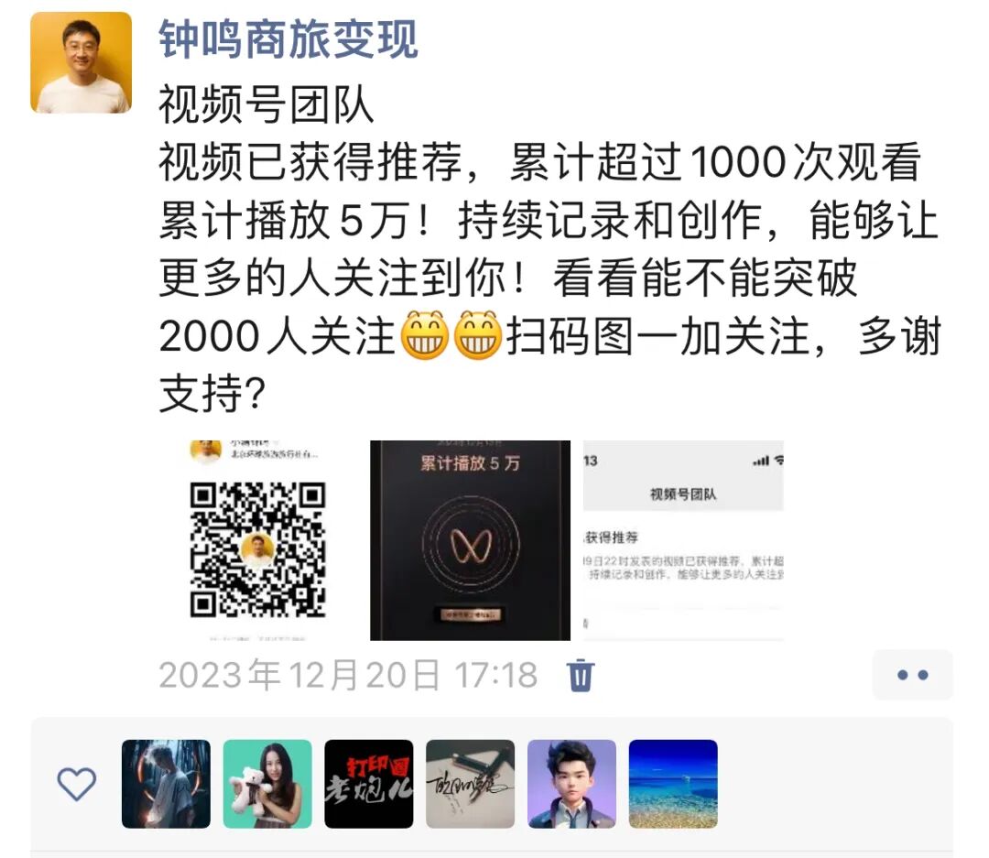989x858 pixels.
Task: Tap the trash can delete icon
Action: point(581,675)
